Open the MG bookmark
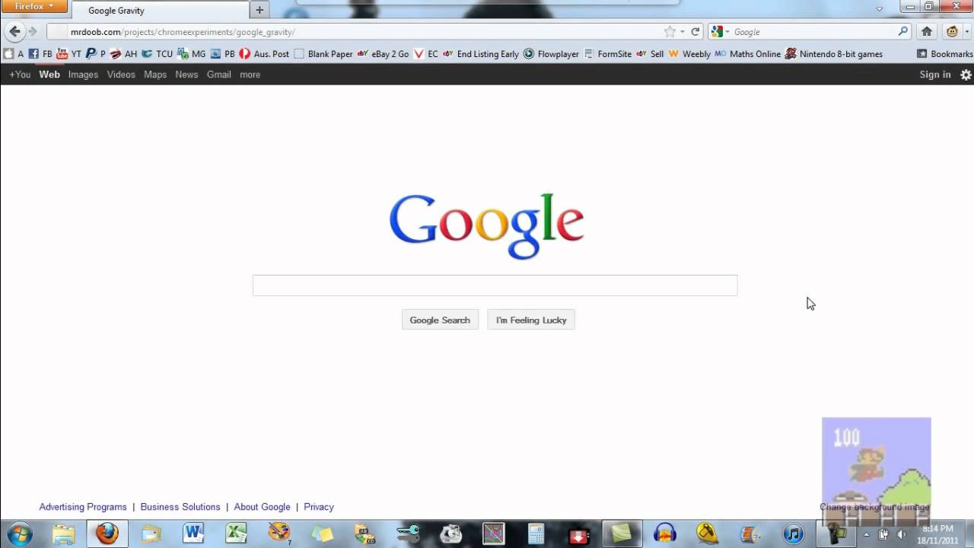The image size is (974, 548). [x=192, y=54]
